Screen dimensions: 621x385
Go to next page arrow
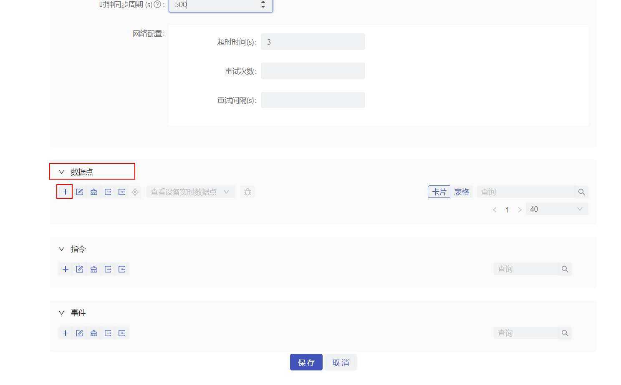point(520,210)
